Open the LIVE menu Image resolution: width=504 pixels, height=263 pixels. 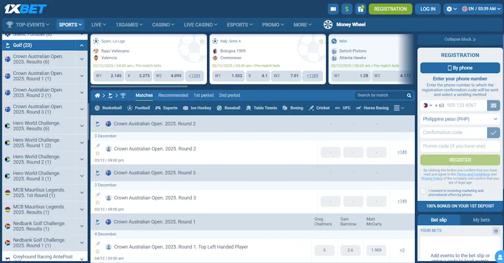pyautogui.click(x=99, y=25)
